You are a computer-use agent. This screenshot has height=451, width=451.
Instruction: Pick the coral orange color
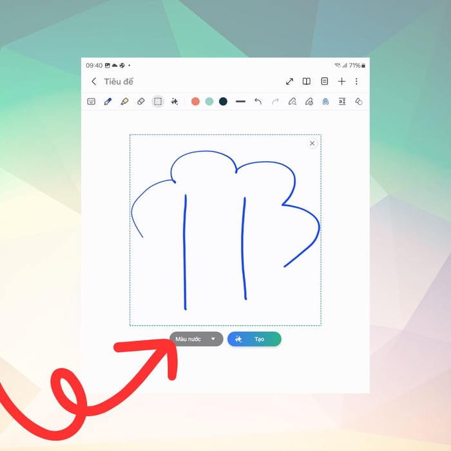tap(195, 101)
